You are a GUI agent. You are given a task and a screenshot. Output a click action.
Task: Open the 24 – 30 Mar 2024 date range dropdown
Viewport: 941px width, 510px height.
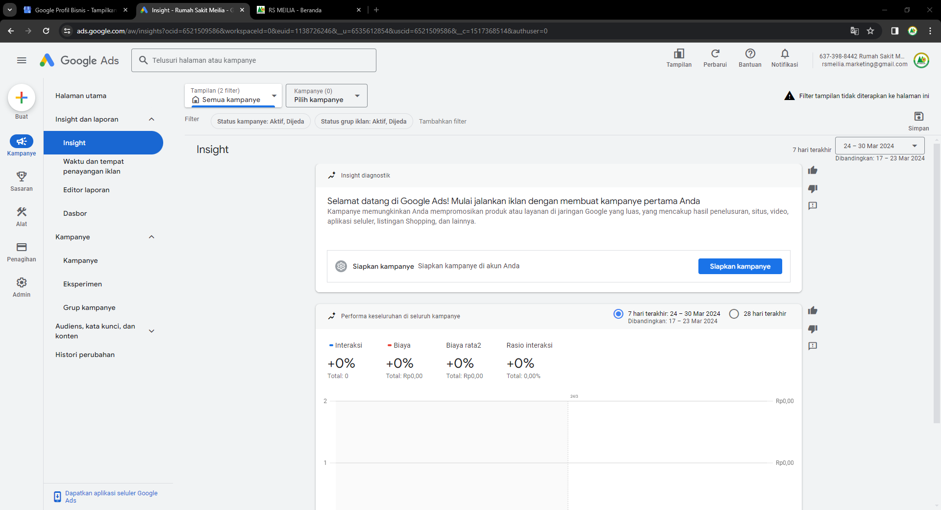point(880,146)
